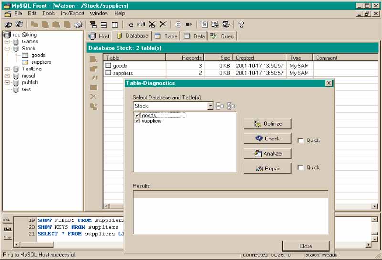Click the SQL log side tab icon
382x260 pixels.
[7, 220]
